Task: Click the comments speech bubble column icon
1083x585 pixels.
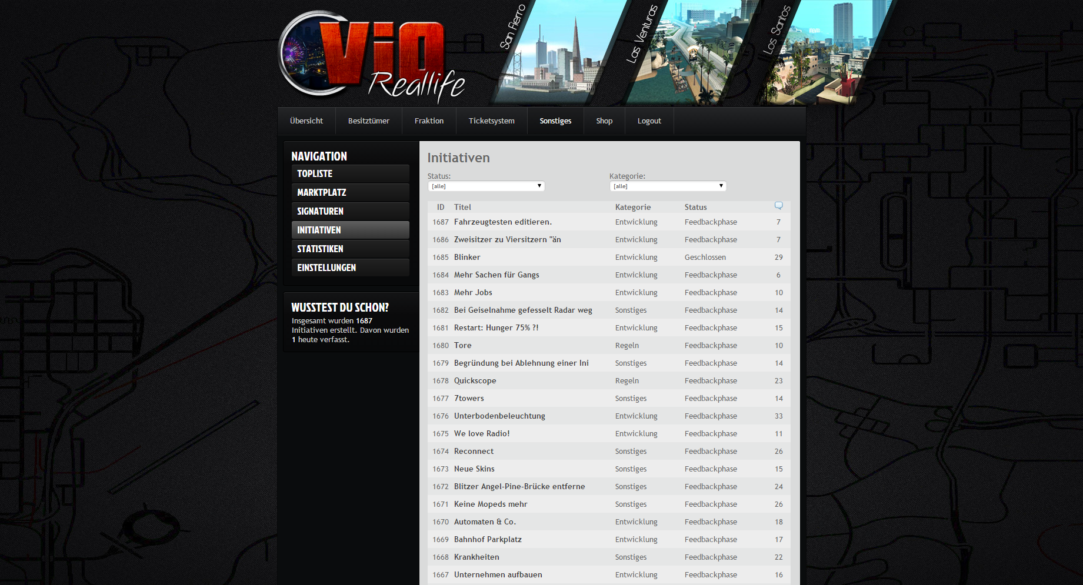Action: click(778, 206)
